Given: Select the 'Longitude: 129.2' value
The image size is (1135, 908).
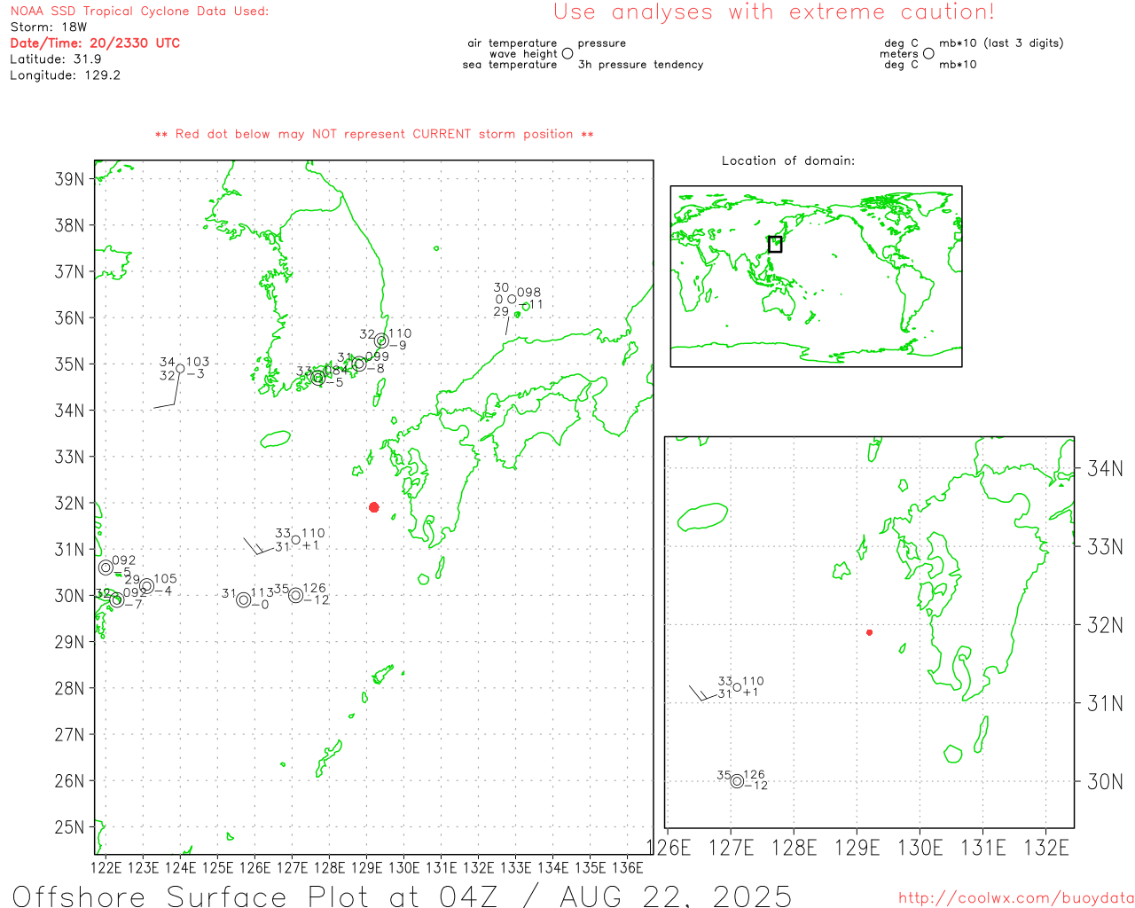Looking at the screenshot, I should [65, 75].
